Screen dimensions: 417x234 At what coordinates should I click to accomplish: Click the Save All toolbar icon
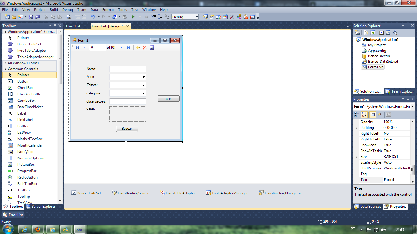pos(38,17)
